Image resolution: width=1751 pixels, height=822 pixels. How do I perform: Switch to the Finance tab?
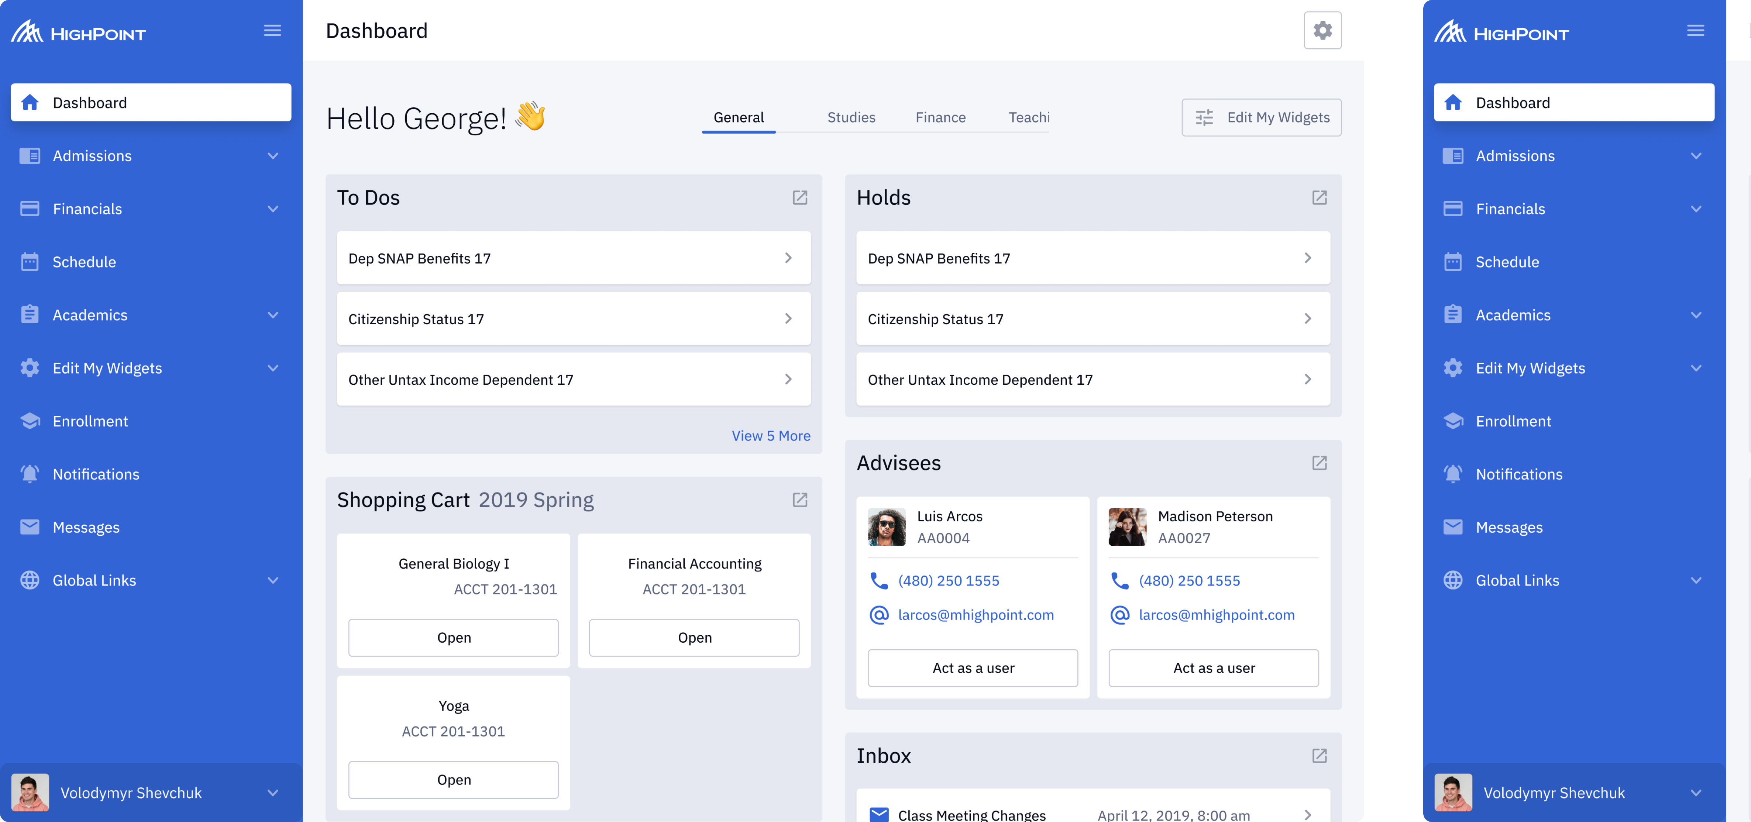coord(940,118)
